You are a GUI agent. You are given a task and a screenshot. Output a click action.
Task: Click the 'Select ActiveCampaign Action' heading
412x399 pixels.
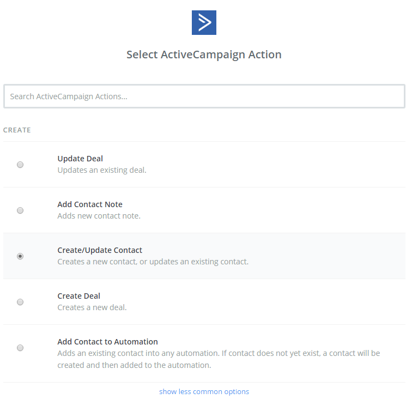point(204,55)
